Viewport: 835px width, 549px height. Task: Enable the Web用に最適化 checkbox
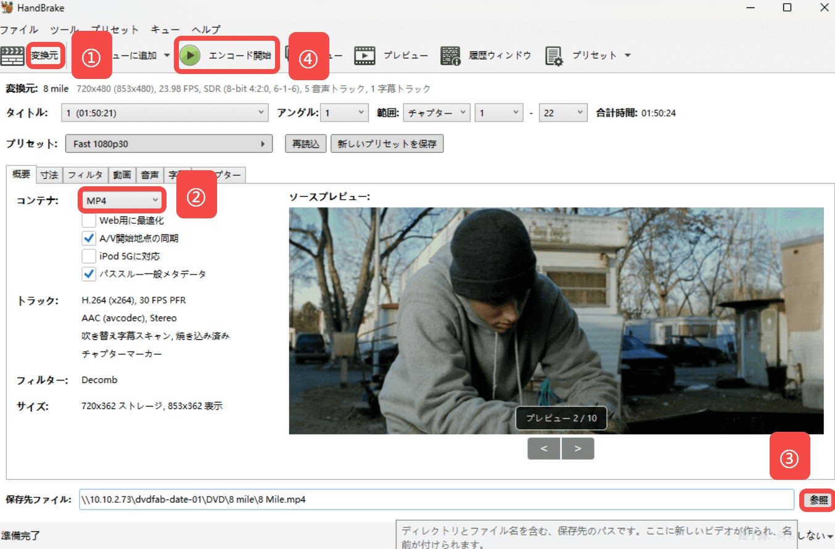pyautogui.click(x=88, y=220)
